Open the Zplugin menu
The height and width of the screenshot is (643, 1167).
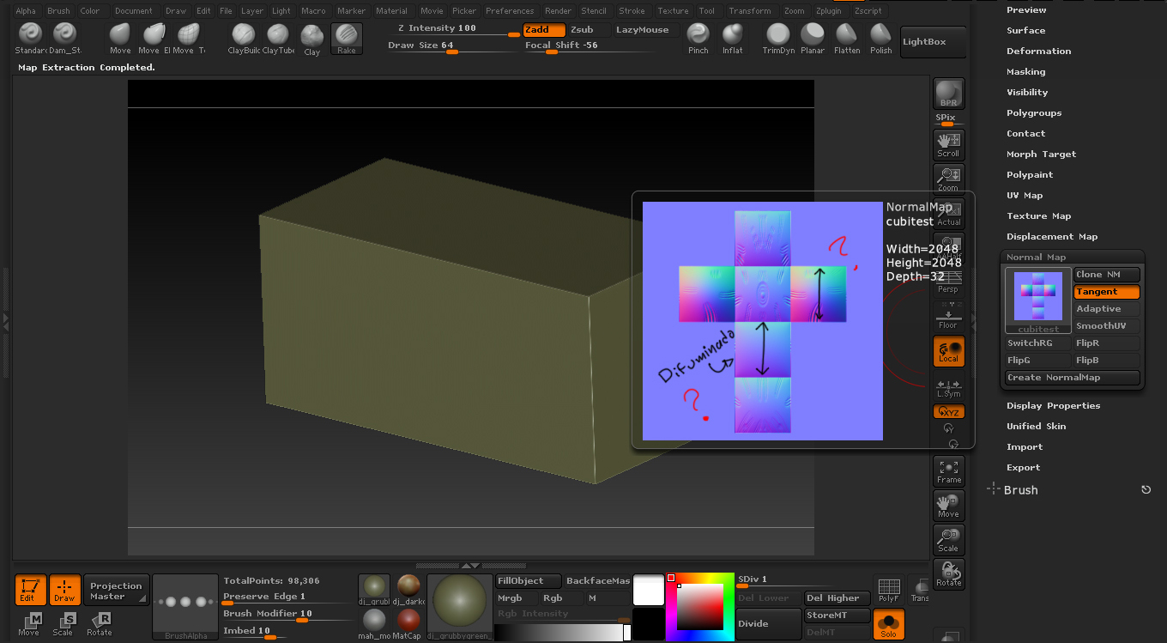coord(829,11)
